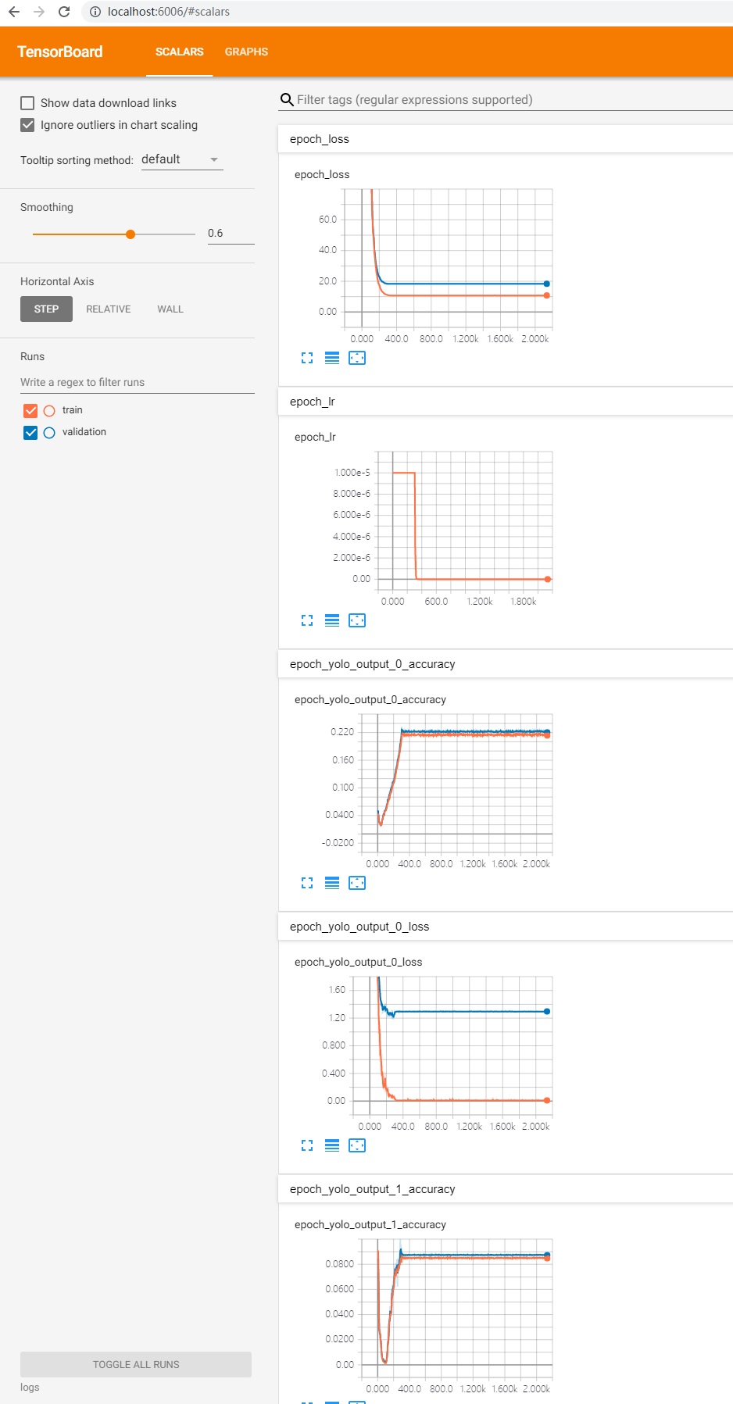
Task: Go forward in browser history
Action: (39, 12)
